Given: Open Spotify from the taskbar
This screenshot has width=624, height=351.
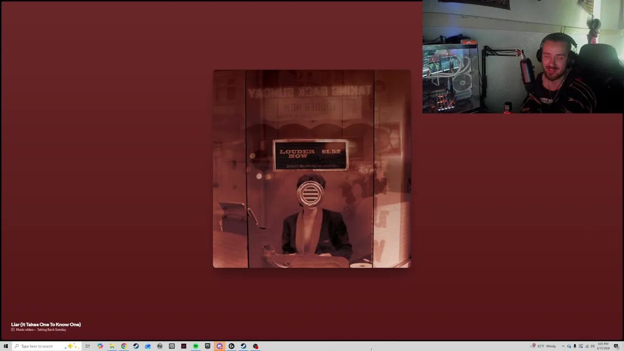Looking at the screenshot, I should pyautogui.click(x=195, y=346).
